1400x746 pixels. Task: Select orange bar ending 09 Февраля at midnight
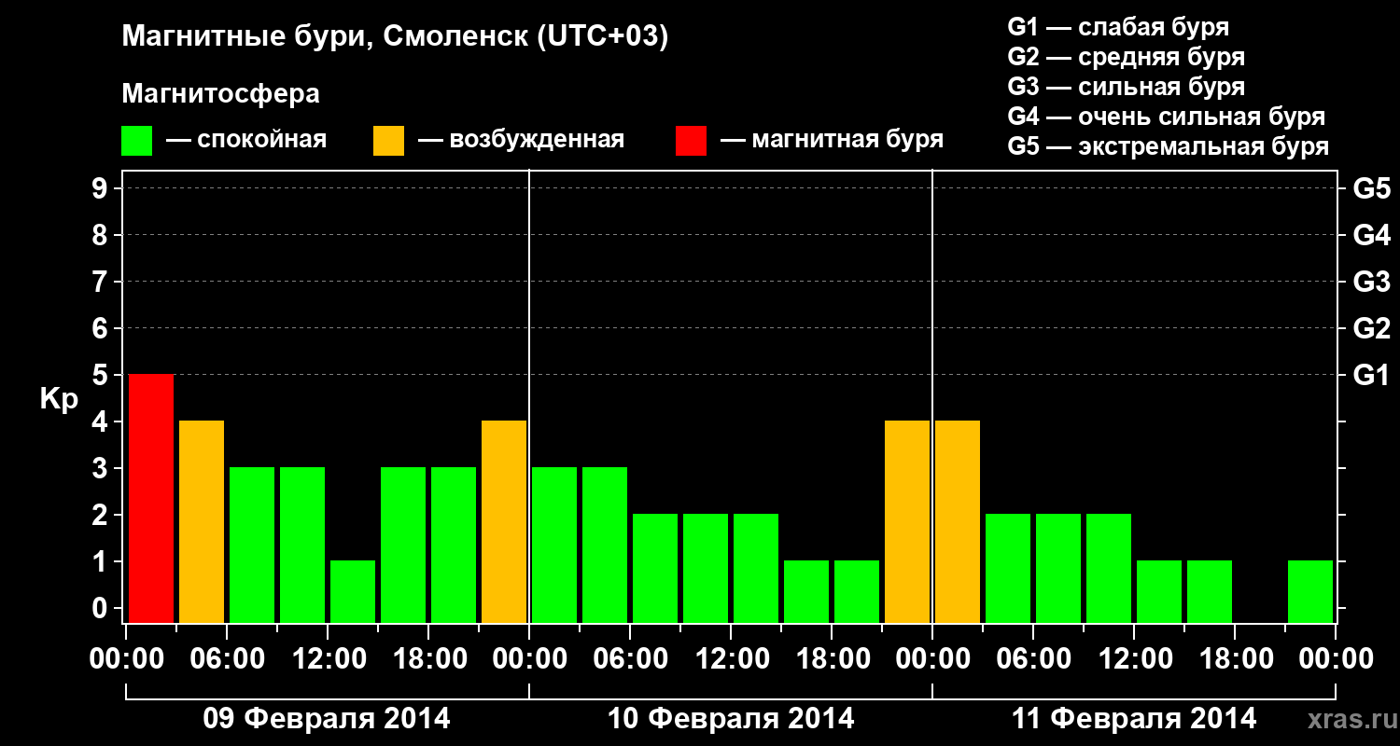pyautogui.click(x=504, y=521)
